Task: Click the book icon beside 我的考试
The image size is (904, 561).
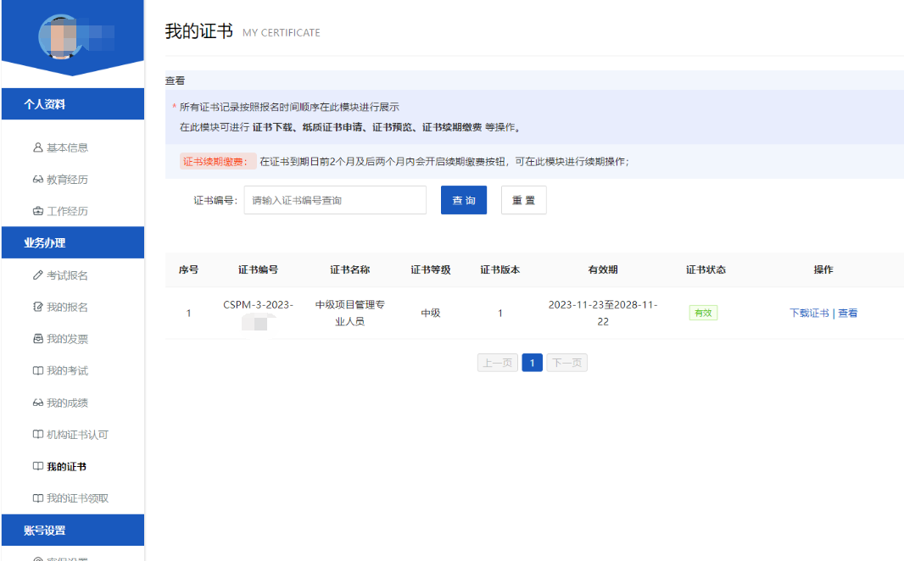Action: [x=37, y=371]
